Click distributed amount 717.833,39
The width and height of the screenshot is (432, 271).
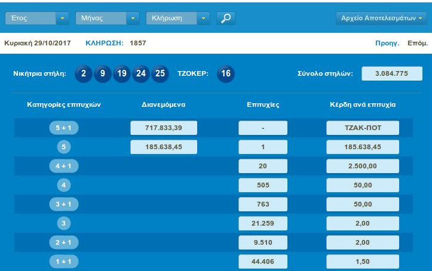click(164, 128)
